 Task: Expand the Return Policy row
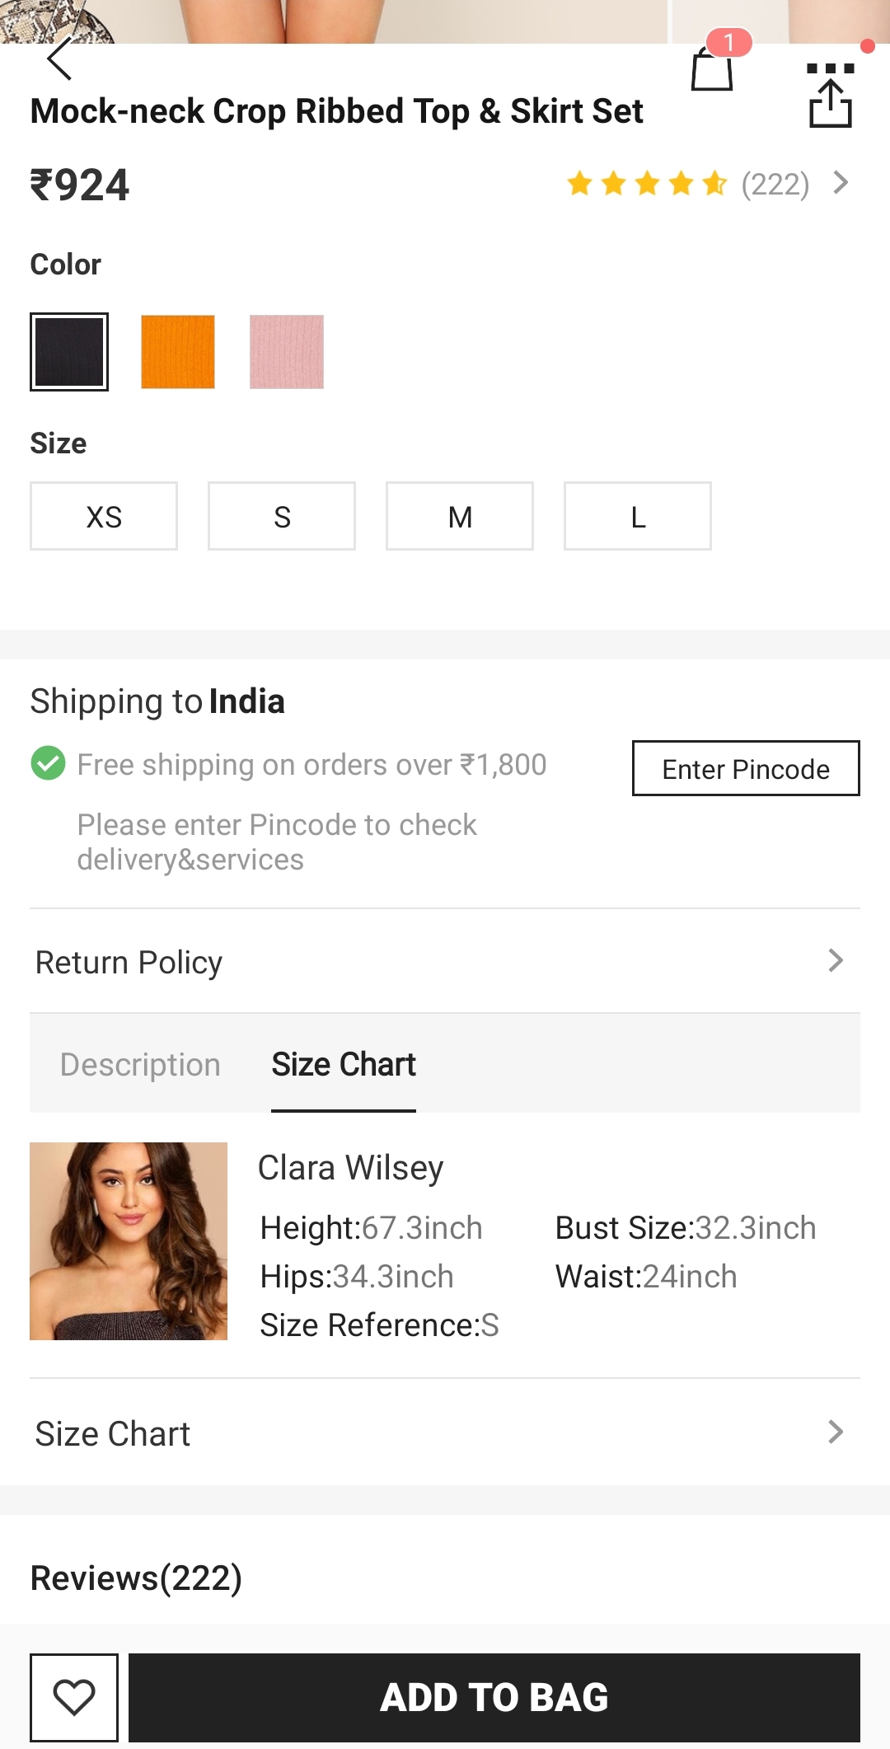(445, 961)
